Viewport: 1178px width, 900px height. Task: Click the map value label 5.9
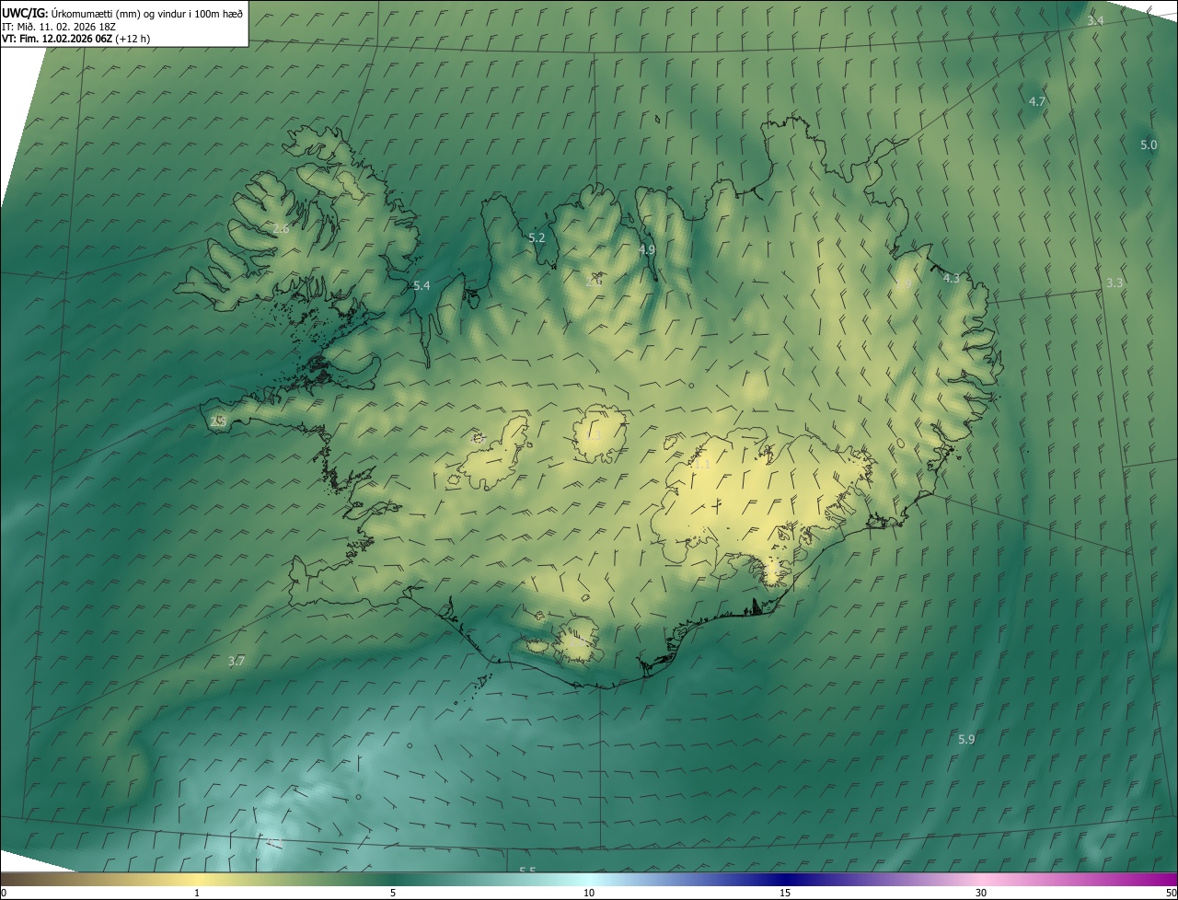[966, 739]
